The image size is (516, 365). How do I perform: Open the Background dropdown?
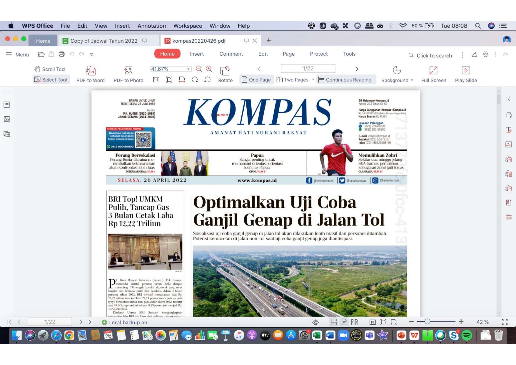click(x=397, y=74)
